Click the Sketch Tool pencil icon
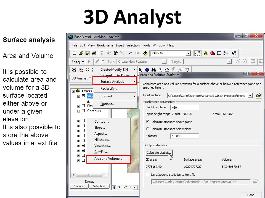The height and width of the screenshot is (198, 265). coord(97,61)
